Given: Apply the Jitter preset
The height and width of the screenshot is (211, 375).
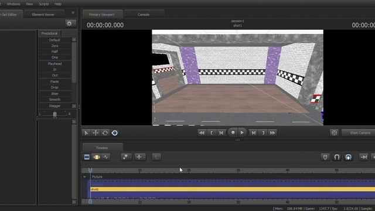Looking at the screenshot, I should tap(54, 94).
